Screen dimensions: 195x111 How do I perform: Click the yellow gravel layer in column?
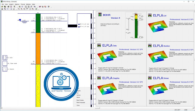point(38,86)
